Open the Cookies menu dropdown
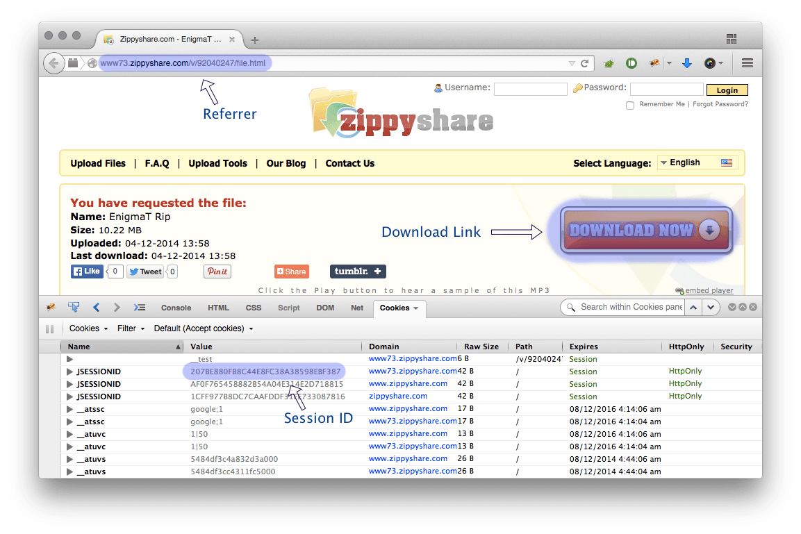Image resolution: width=801 pixels, height=534 pixels. 88,328
